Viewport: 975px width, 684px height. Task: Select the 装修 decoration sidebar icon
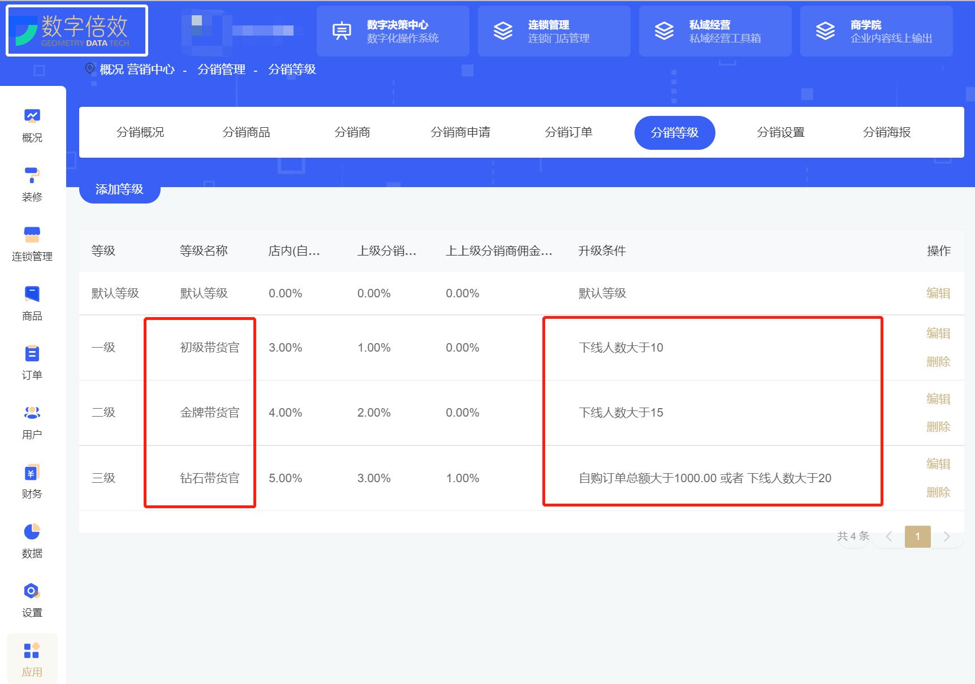[x=32, y=184]
